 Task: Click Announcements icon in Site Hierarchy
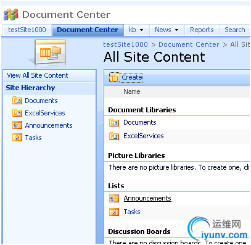[17, 125]
